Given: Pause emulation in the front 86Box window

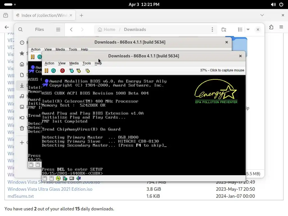Looking at the screenshot, I should click(x=46, y=71).
